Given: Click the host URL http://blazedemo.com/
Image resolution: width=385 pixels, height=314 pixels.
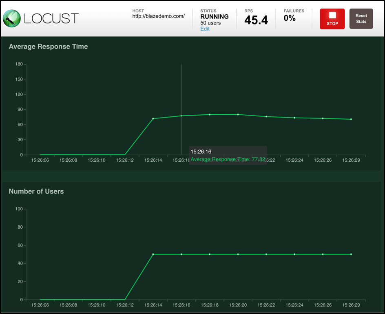Looking at the screenshot, I should tap(158, 16).
